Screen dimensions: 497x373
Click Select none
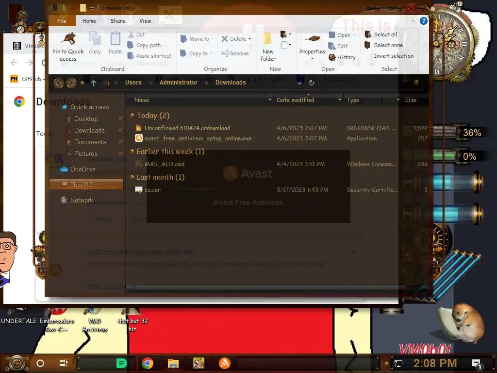tap(383, 45)
